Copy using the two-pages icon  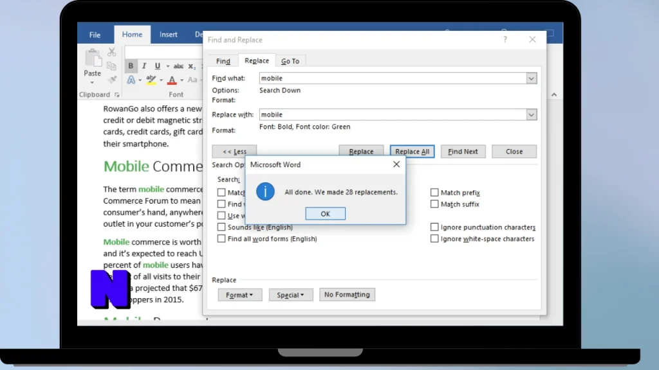pos(111,66)
